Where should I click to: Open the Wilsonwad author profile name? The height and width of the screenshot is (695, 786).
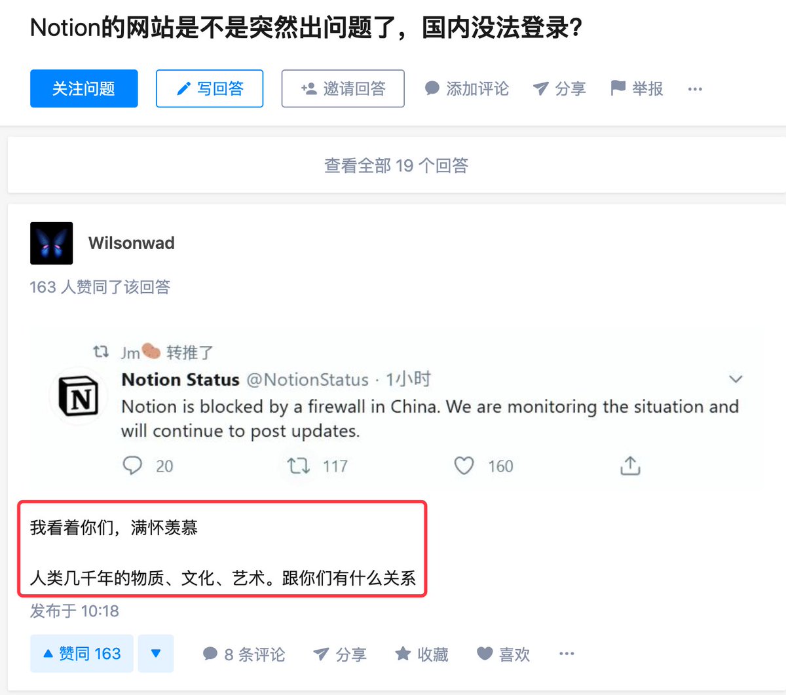tap(132, 243)
